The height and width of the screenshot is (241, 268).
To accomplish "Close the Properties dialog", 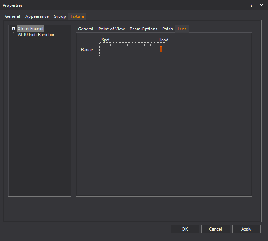I will [x=262, y=5].
